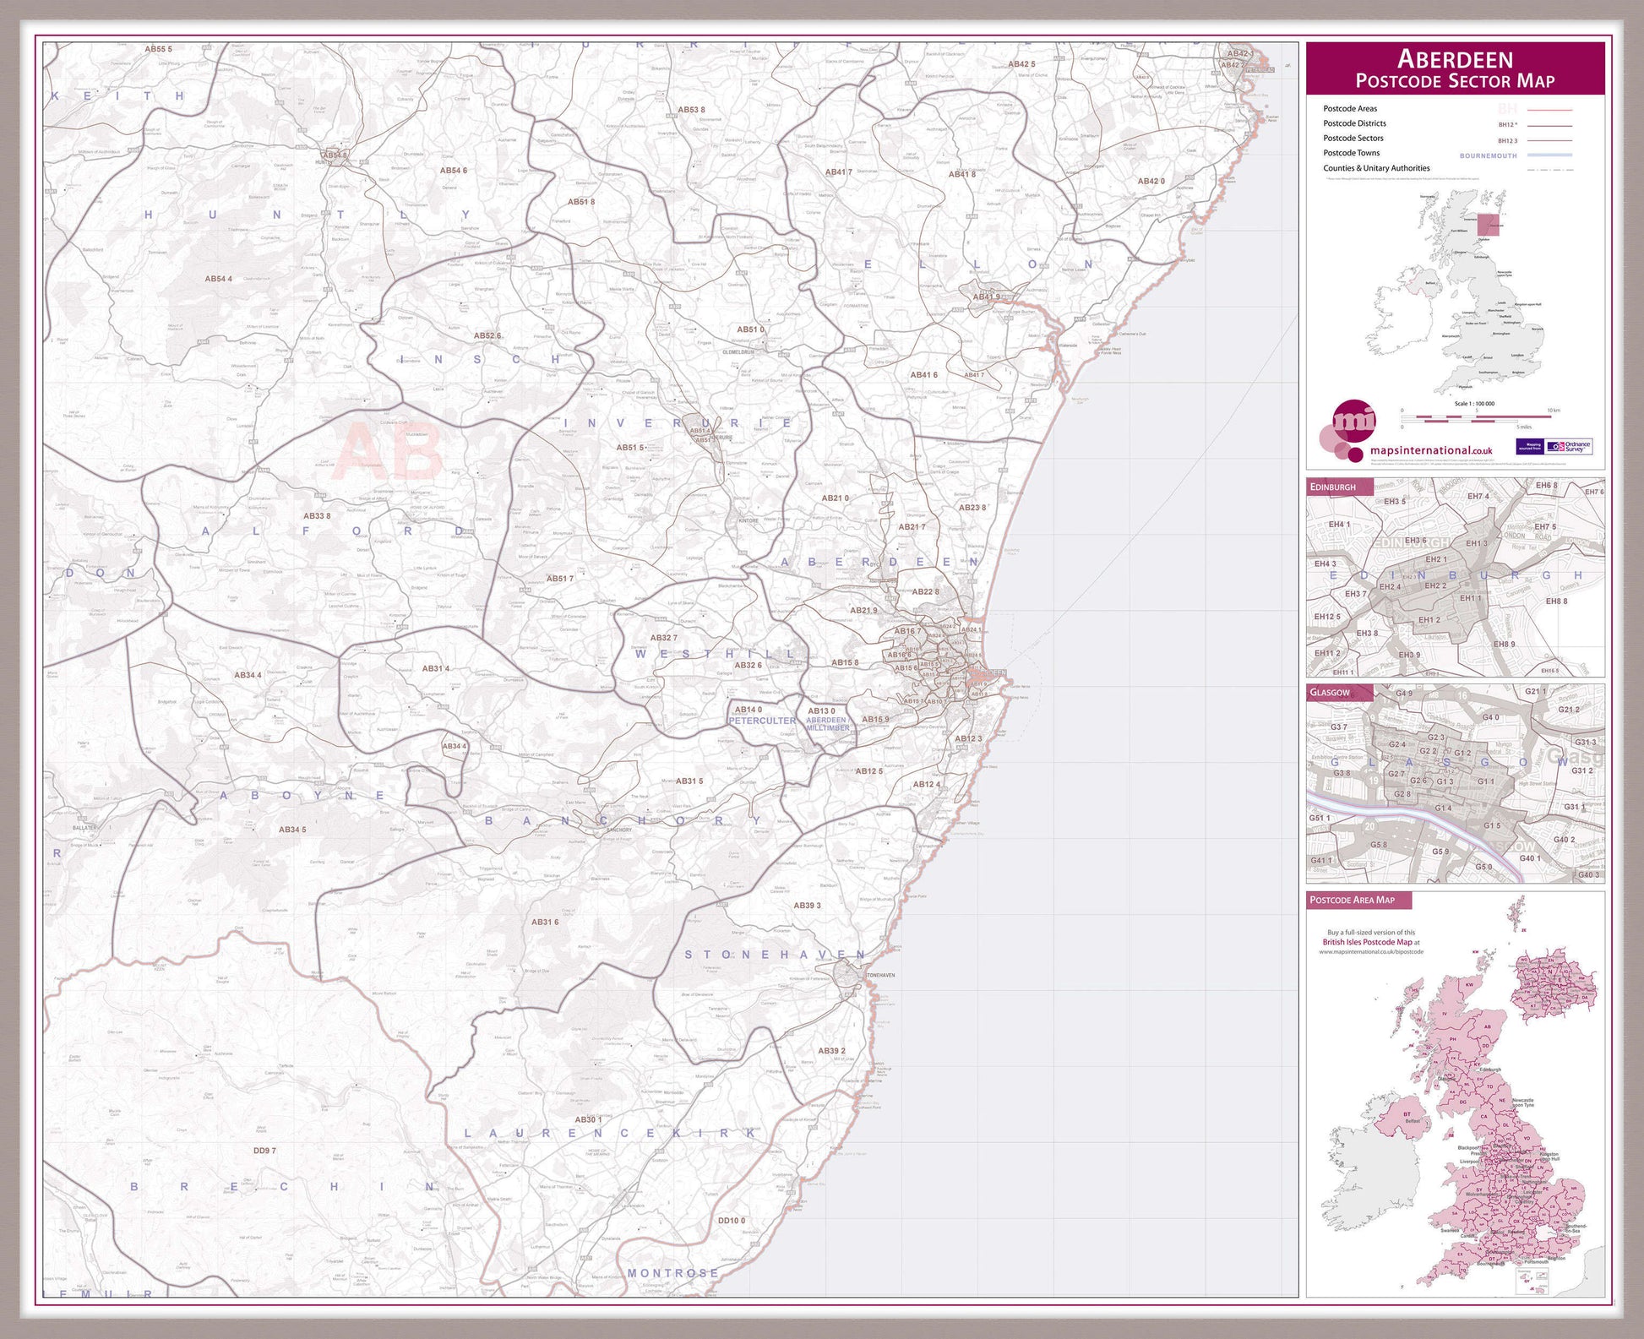Viewport: 1644px width, 1339px height.
Task: Click EH12 5 in the Edinburgh inset
Action: pos(1326,617)
